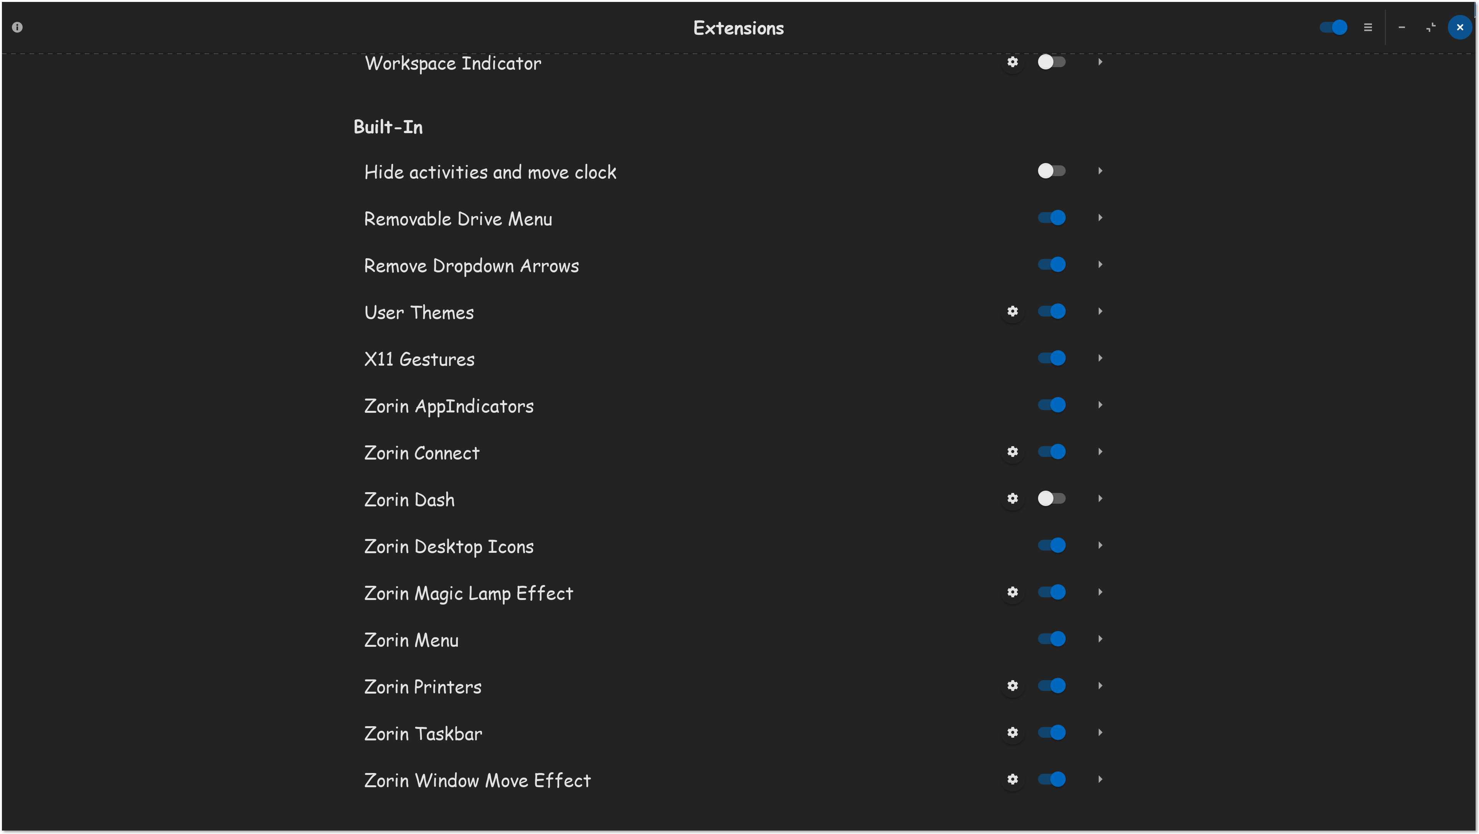Open Zorin Magic Lamp Effect settings gear
The image size is (1479, 834).
1012,592
